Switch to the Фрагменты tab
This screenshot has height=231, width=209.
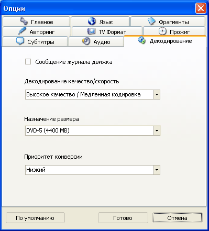[168, 21]
